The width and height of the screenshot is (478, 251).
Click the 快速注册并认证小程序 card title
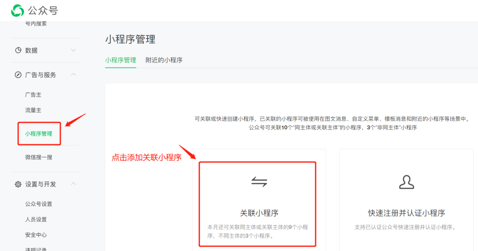coord(406,213)
